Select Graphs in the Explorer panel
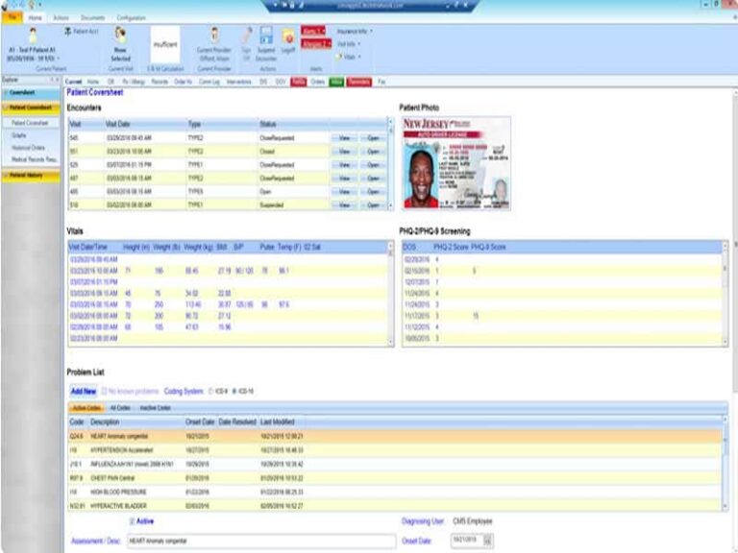Screen dimensions: 738x553 point(19,135)
